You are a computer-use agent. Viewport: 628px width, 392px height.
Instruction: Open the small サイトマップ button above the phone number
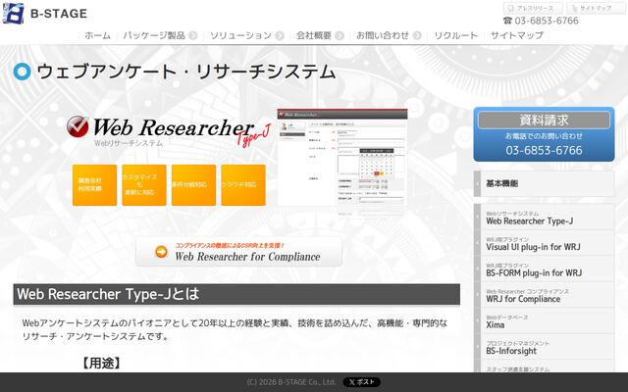[x=596, y=8]
